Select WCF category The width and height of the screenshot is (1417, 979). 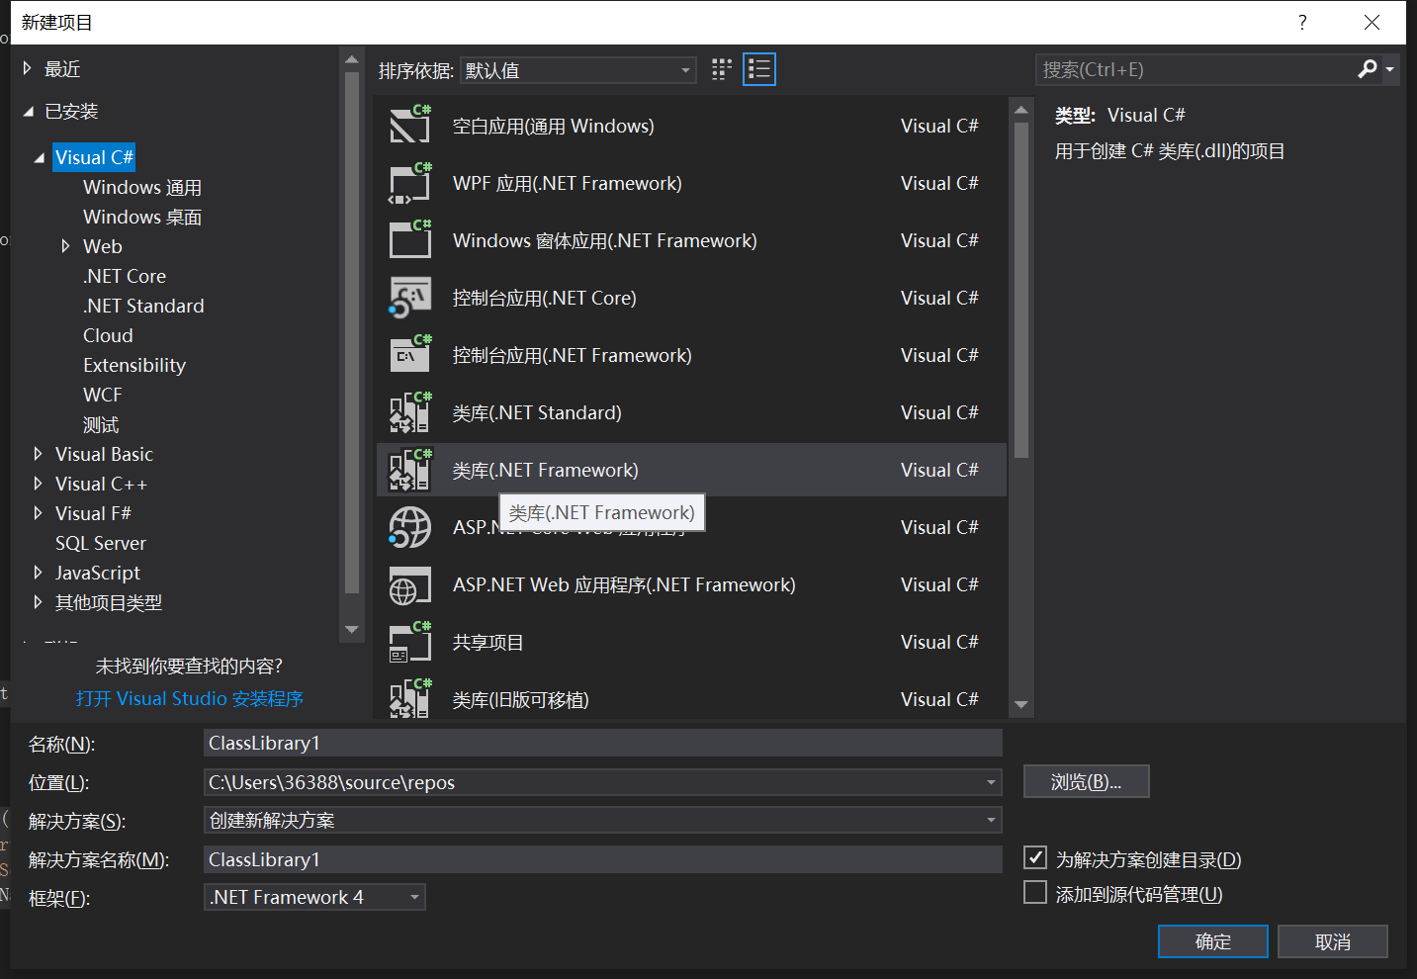pos(103,395)
